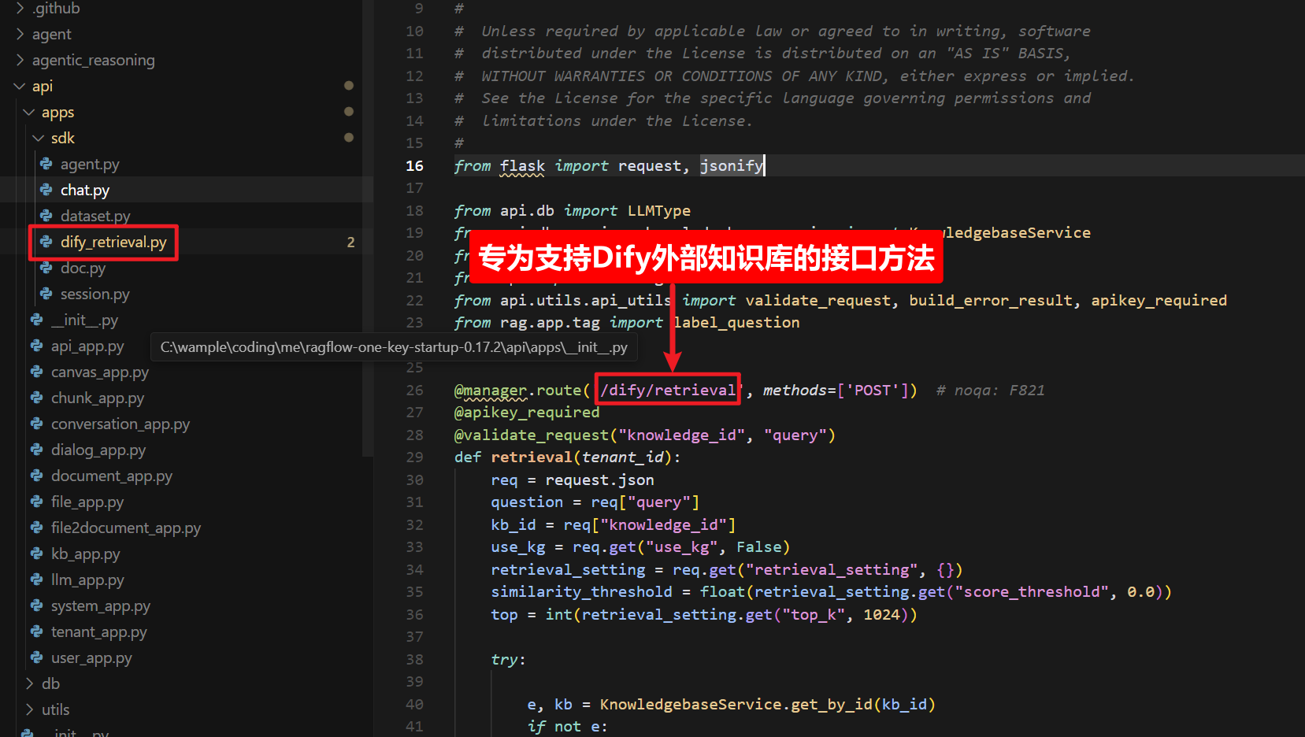Collapse the sdk folder
This screenshot has height=737, width=1305.
point(39,138)
